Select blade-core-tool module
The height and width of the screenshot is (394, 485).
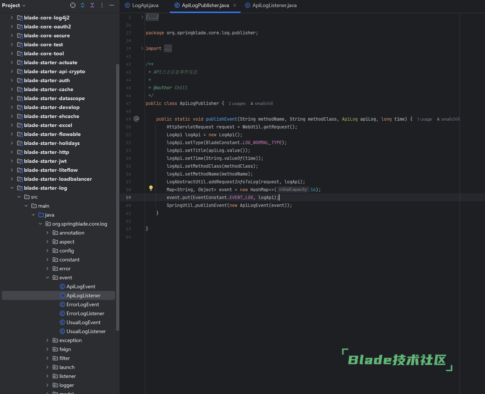click(44, 53)
